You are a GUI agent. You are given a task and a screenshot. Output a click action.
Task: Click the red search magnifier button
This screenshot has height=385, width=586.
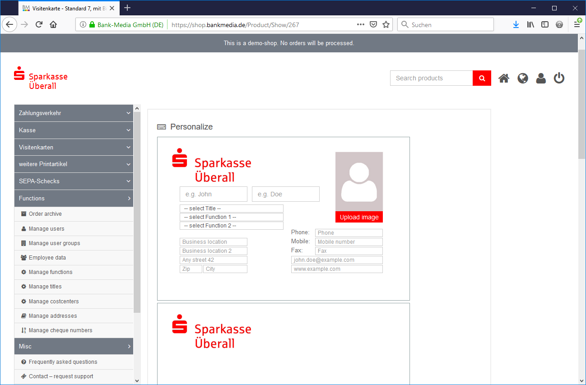tap(482, 78)
